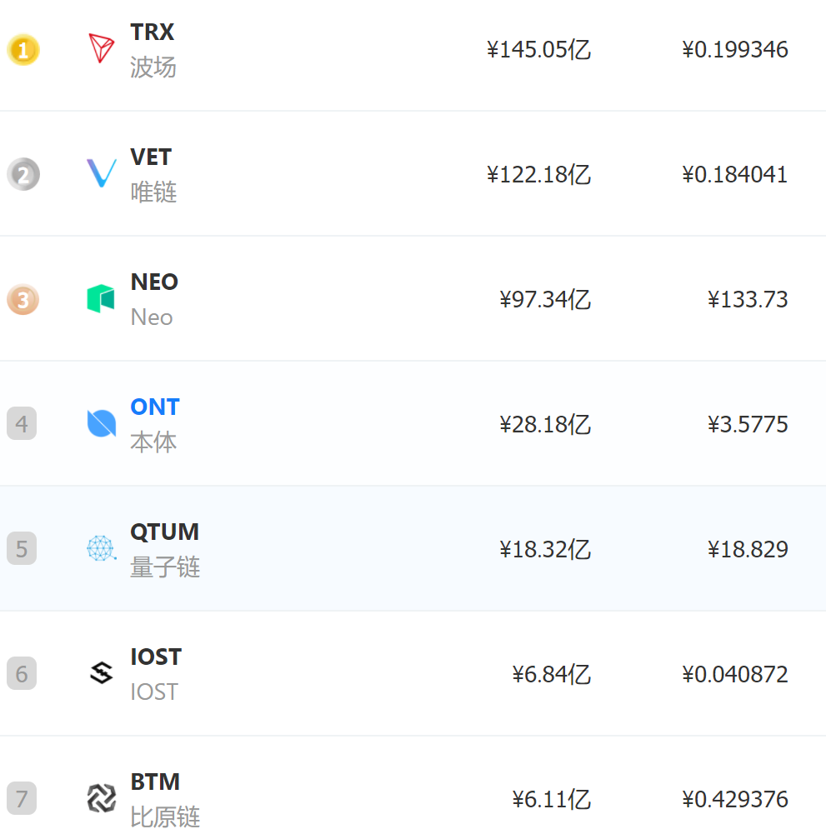Click the VET price ¥0.184041
This screenshot has width=826, height=834.
click(734, 174)
